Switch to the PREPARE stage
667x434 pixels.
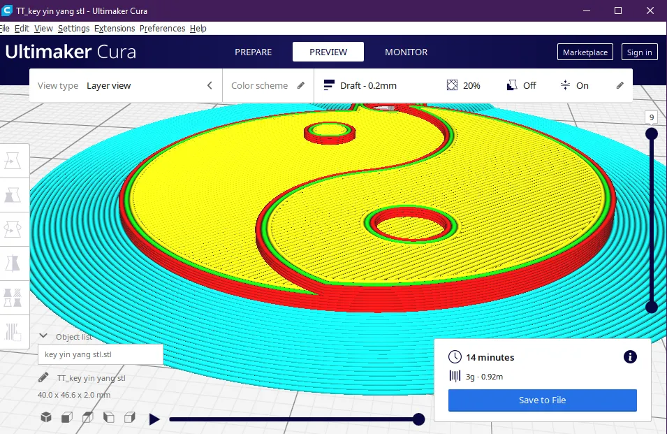pyautogui.click(x=253, y=52)
